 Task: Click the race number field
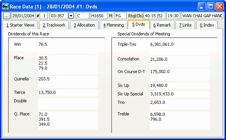coord(44,16)
